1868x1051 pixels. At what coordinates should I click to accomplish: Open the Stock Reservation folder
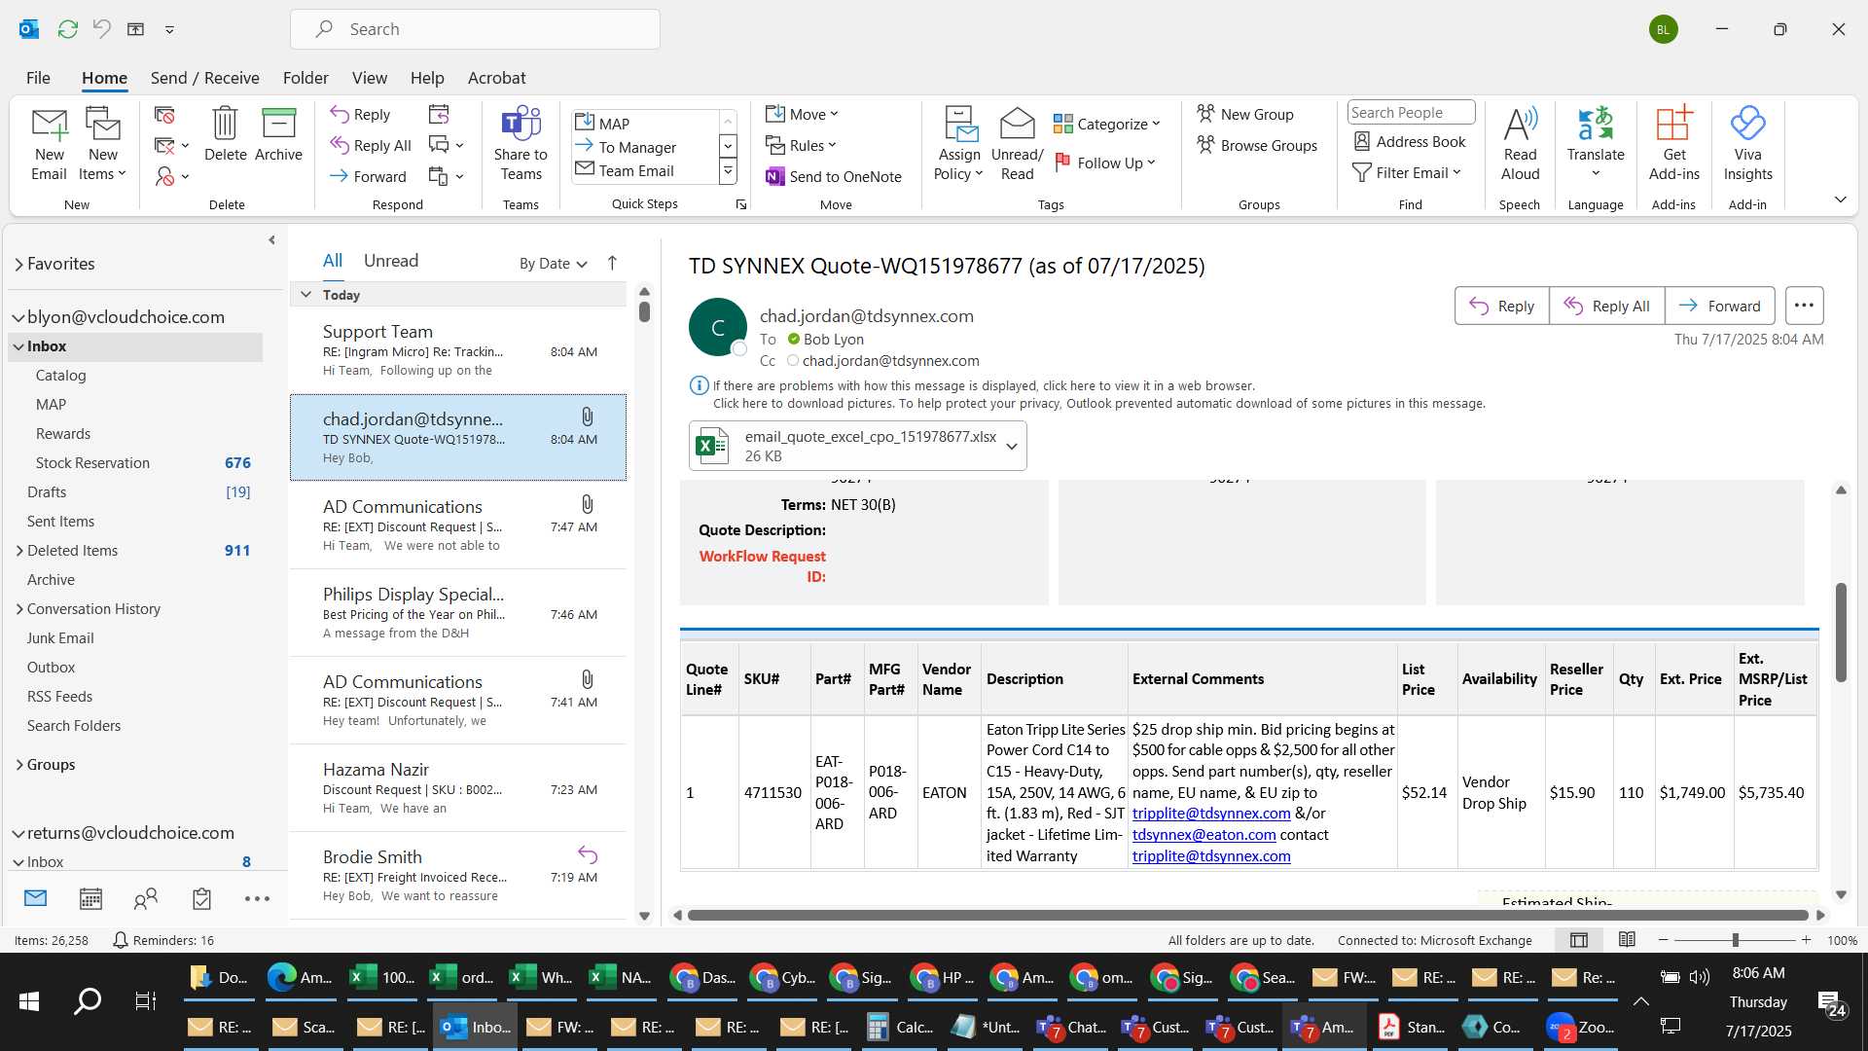92,463
